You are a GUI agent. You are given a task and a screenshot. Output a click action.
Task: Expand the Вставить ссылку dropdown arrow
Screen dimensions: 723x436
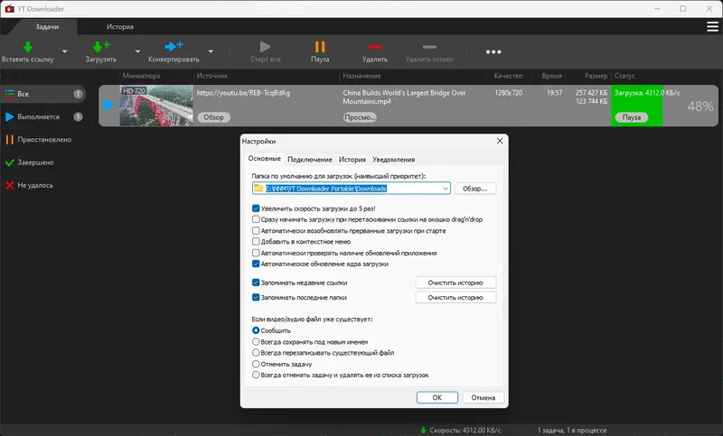tap(64, 51)
